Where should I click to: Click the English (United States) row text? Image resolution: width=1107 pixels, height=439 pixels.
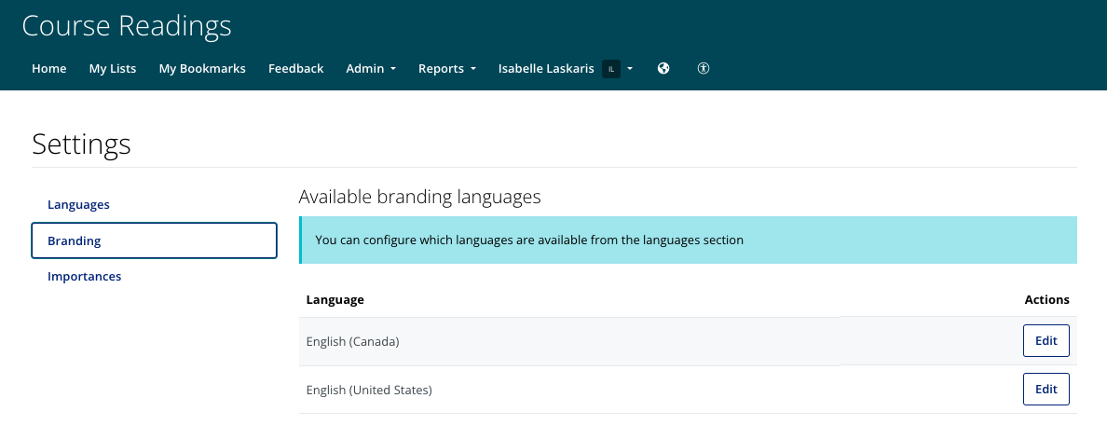point(368,390)
